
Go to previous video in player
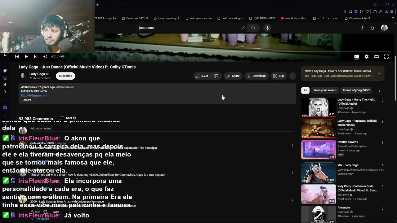17,57
